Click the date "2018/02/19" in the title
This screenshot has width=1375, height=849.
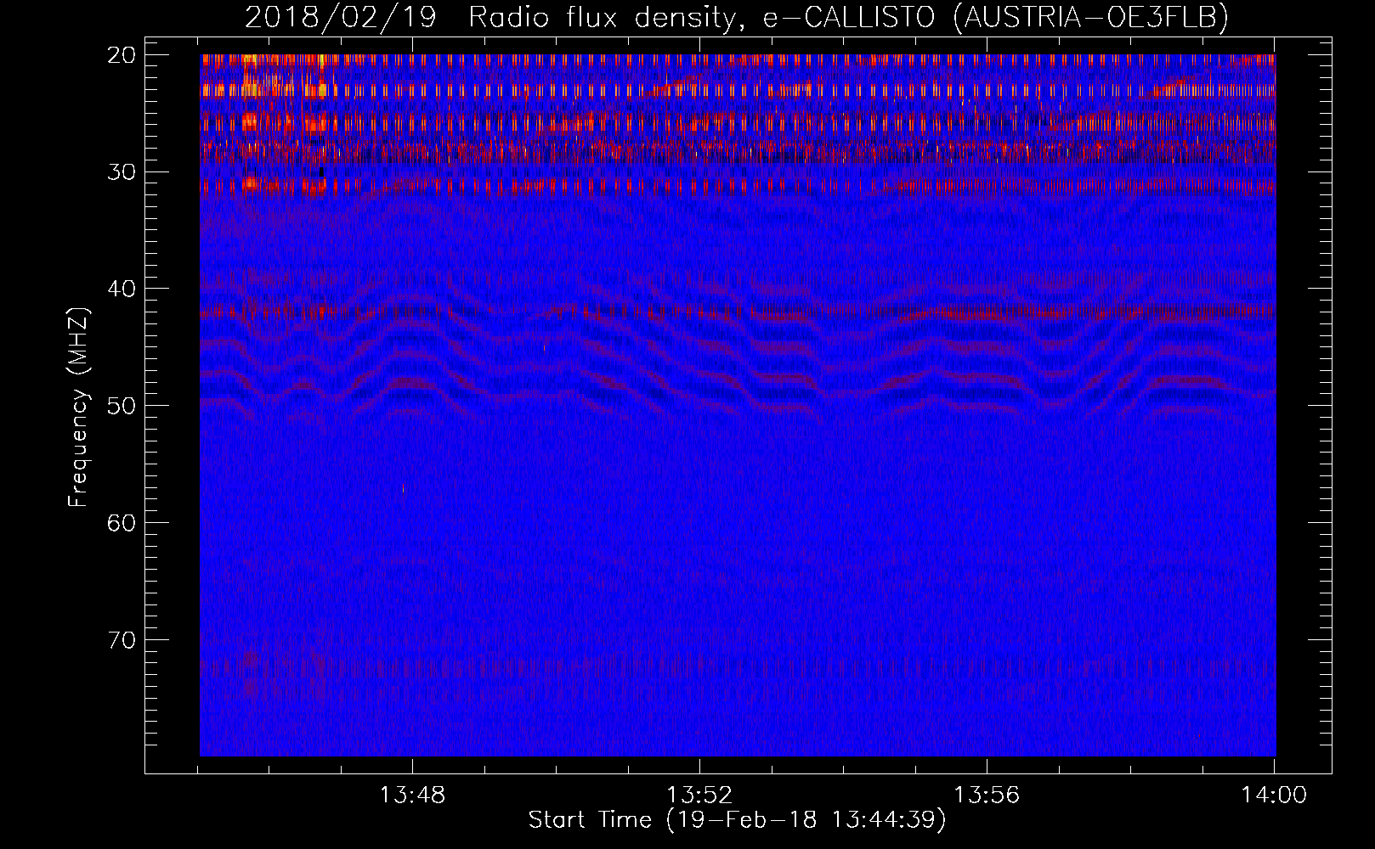341,18
